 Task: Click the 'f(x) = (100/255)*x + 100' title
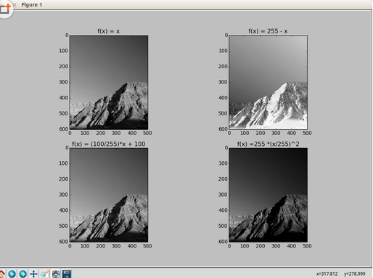[109, 144]
